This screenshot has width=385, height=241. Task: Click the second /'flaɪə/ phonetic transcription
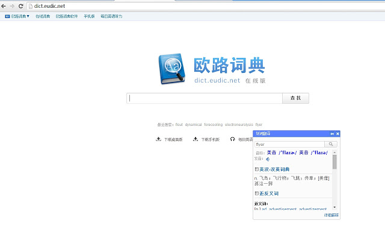click(319, 152)
